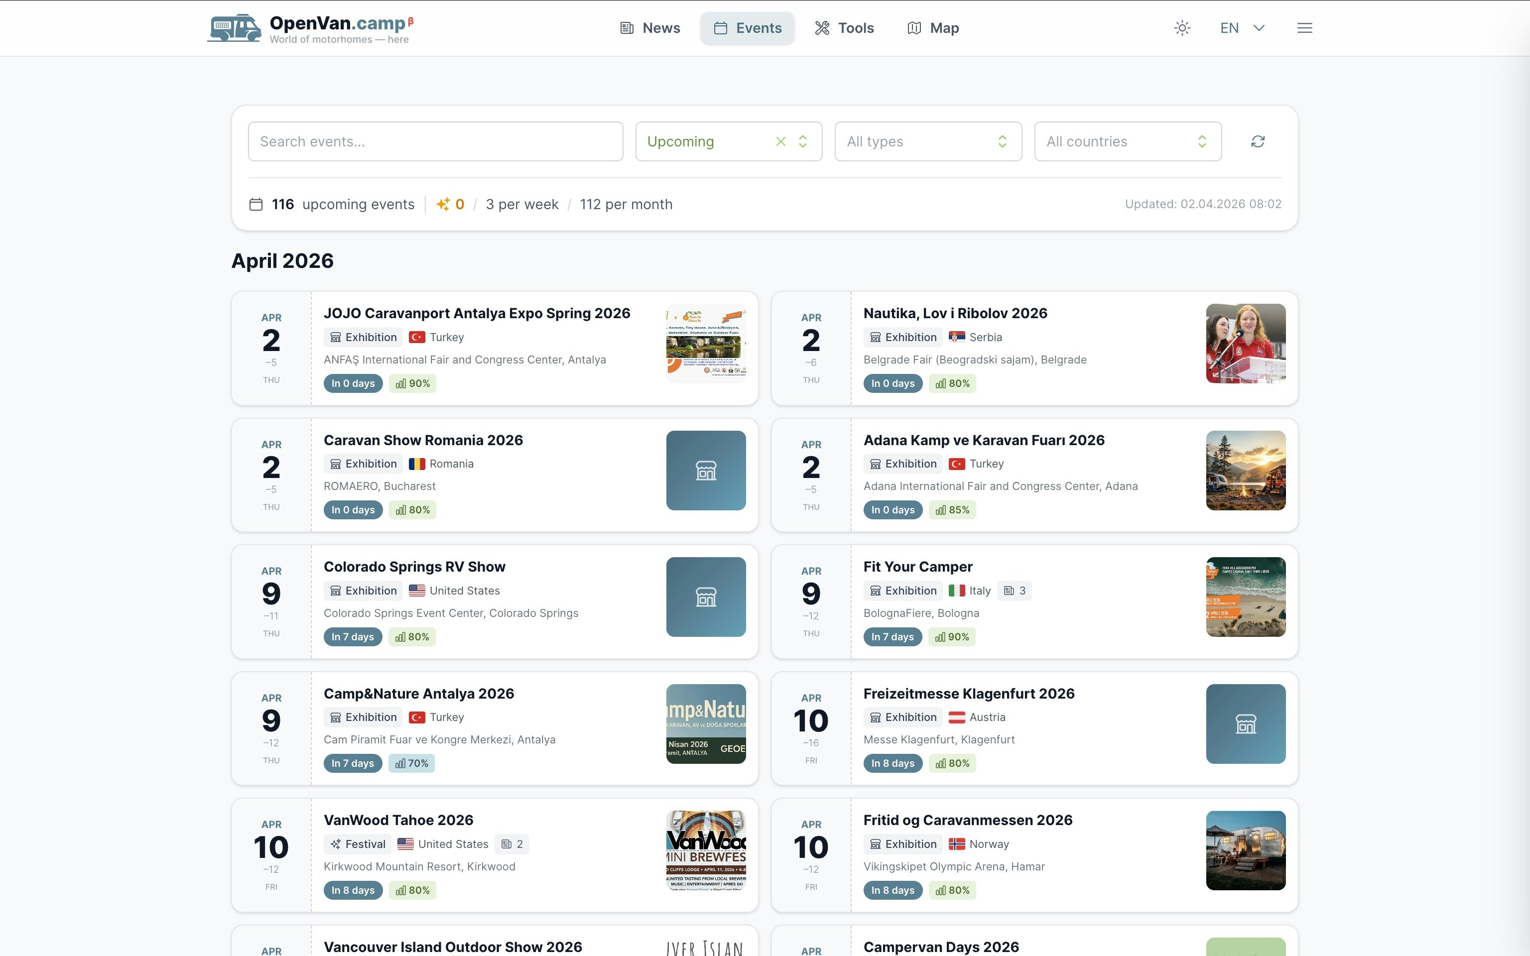The image size is (1530, 956).
Task: Open the All countries dropdown
Action: [x=1127, y=141]
